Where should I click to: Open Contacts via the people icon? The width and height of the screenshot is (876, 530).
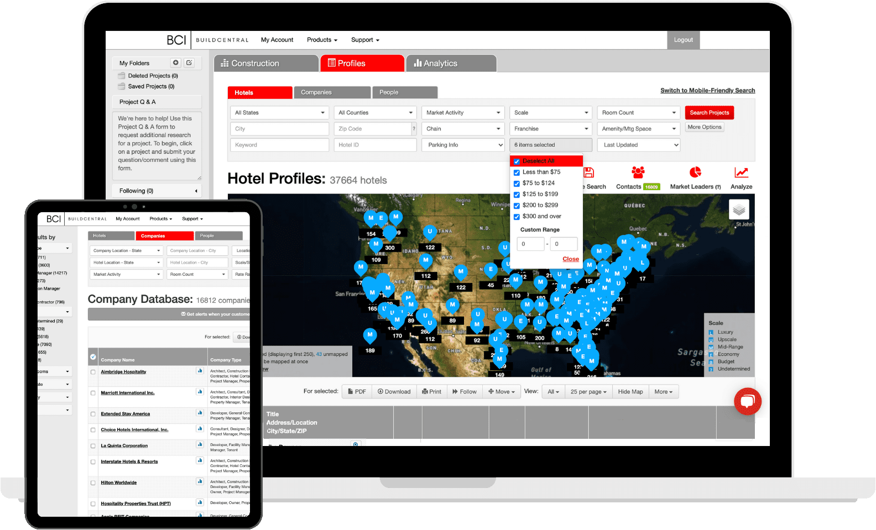point(638,172)
